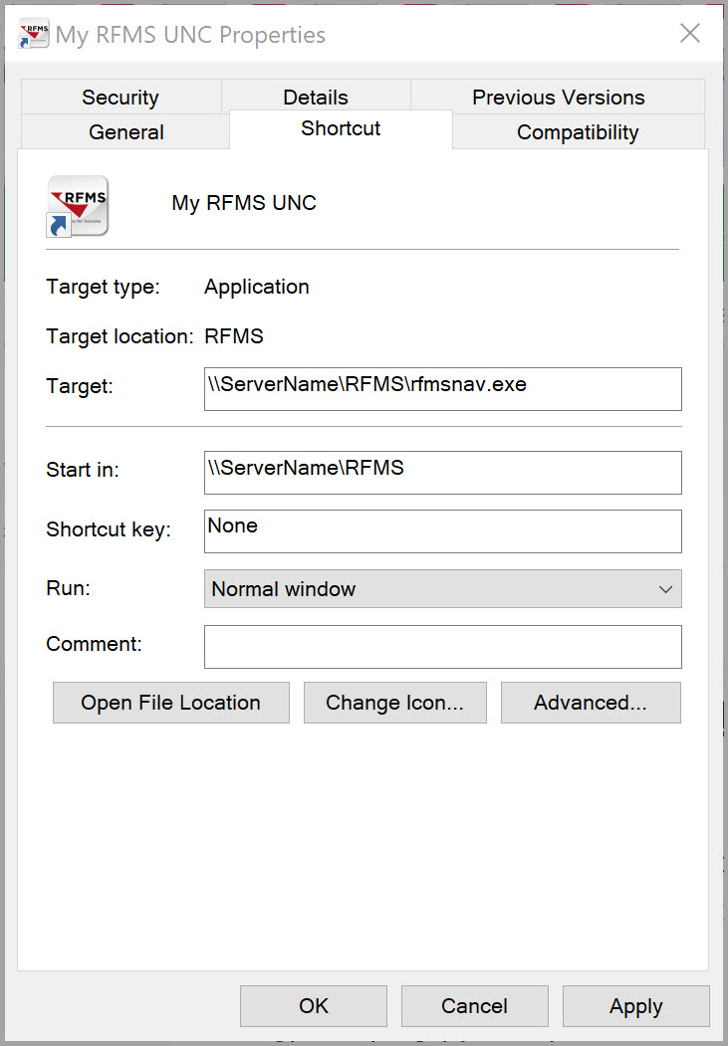This screenshot has height=1046, width=728.
Task: Focus the Start in field
Action: (x=443, y=473)
